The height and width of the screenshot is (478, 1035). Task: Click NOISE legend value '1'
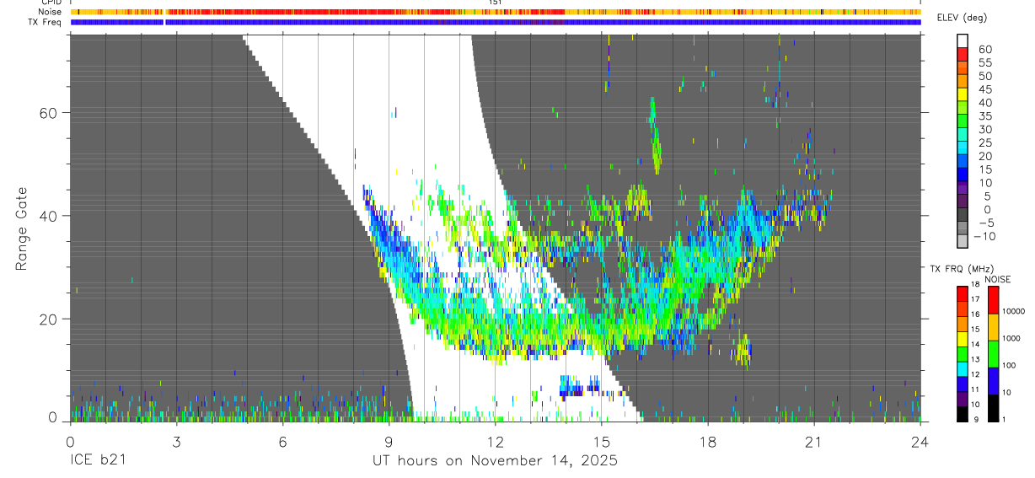click(x=1005, y=419)
